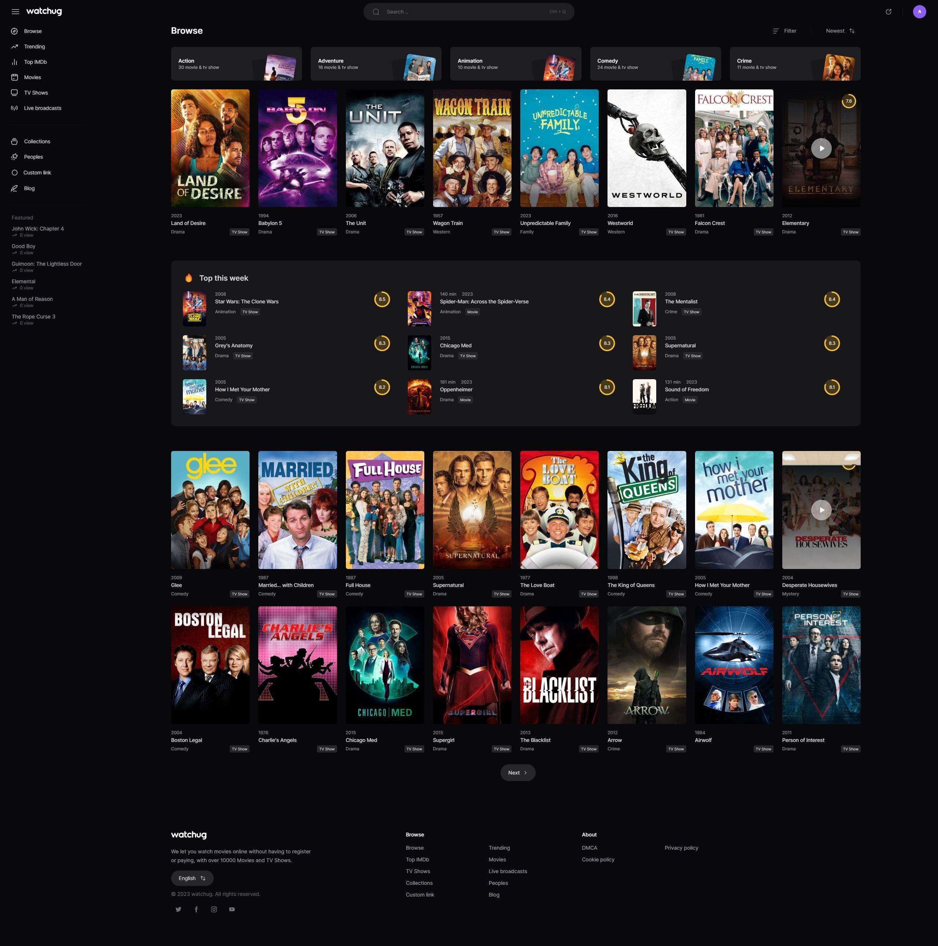Open the Westworld poster thumbnail
The image size is (938, 946).
click(x=646, y=148)
